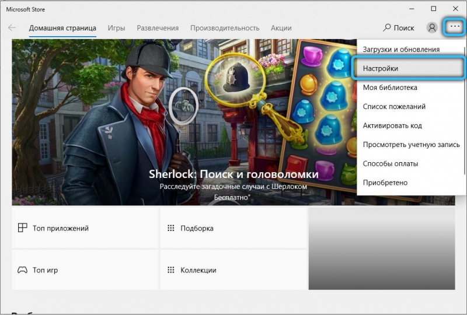Open Моя библиотека from the menu
The width and height of the screenshot is (467, 315).
(x=411, y=87)
